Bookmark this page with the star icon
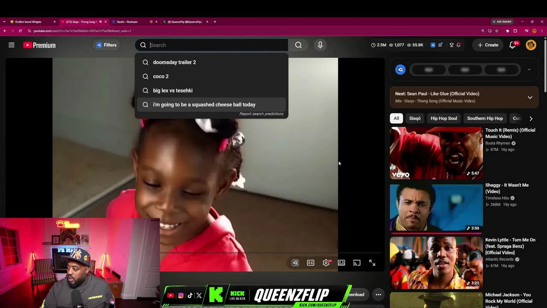This screenshot has height=308, width=547. 497,31
